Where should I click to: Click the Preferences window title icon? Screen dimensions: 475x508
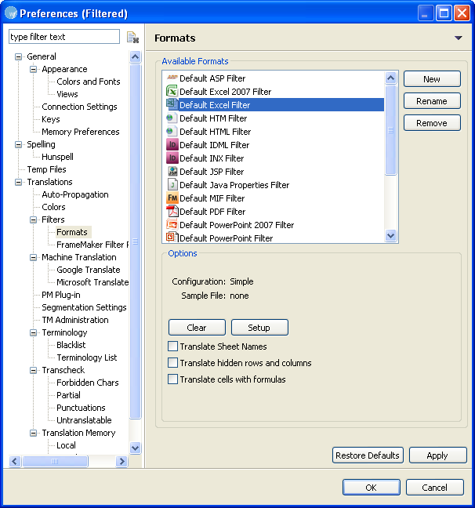(11, 13)
